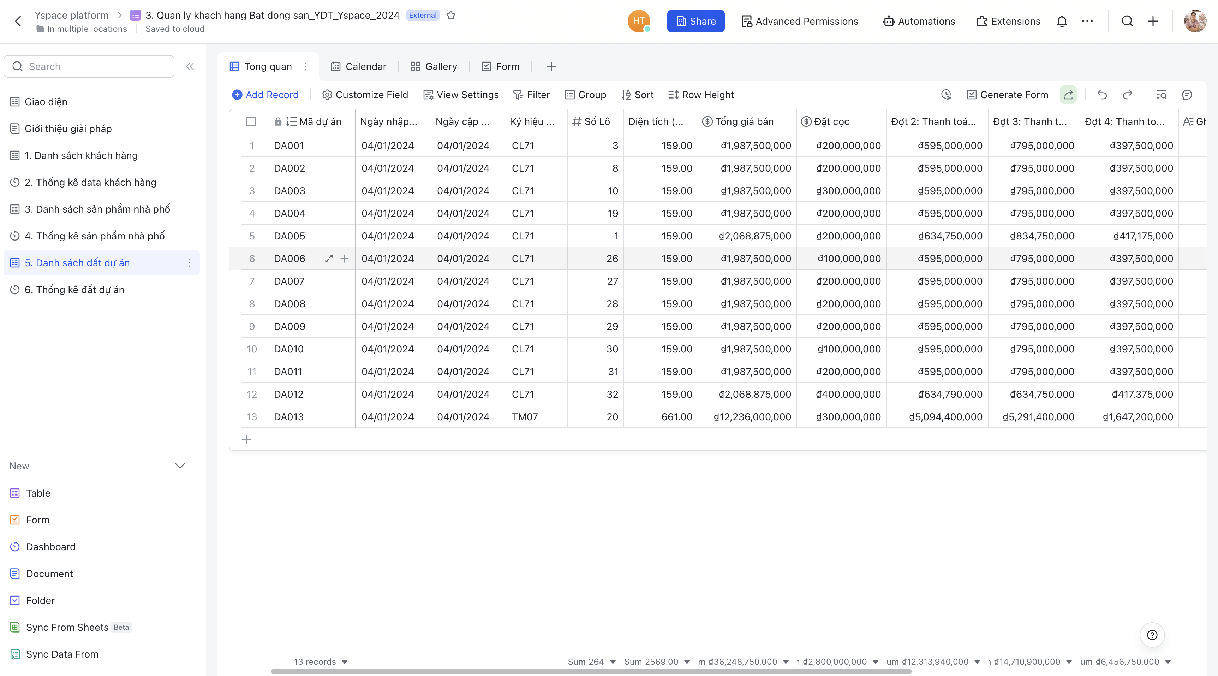Open the user profile avatar
Image resolution: width=1218 pixels, height=676 pixels.
click(1195, 21)
